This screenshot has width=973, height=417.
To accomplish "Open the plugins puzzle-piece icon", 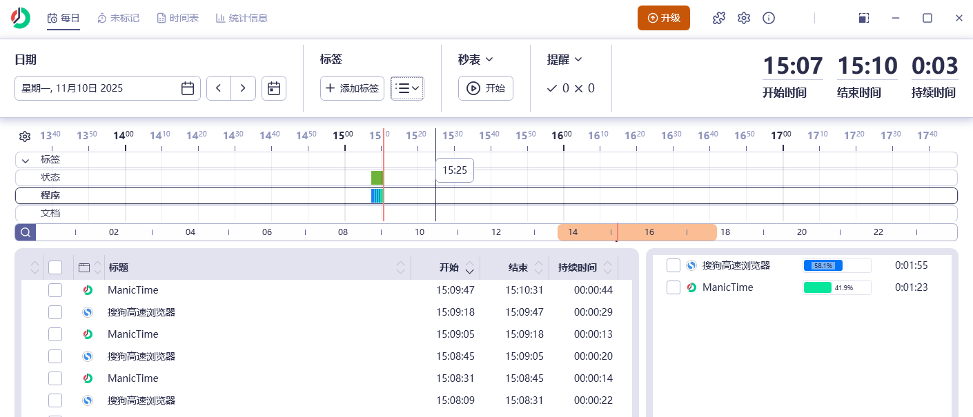I will (718, 18).
